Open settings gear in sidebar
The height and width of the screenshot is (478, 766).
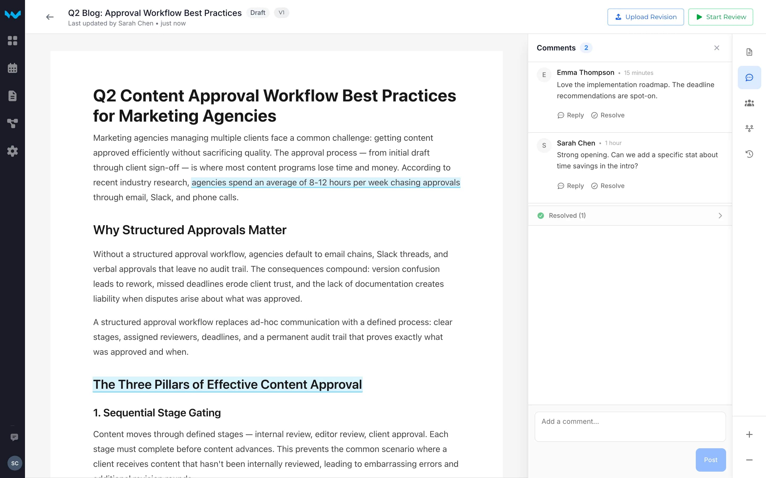pyautogui.click(x=12, y=151)
